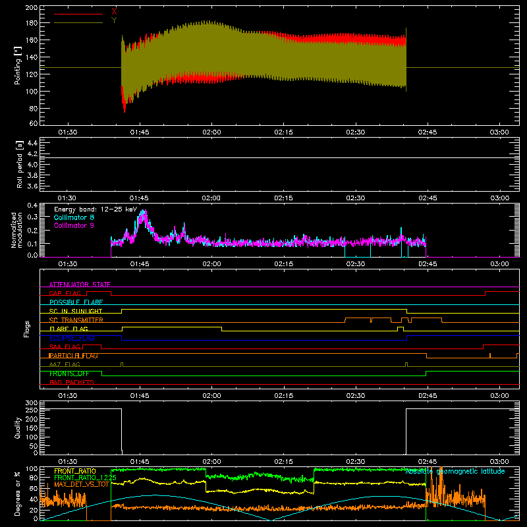Select the olive Y legend letter

point(114,20)
